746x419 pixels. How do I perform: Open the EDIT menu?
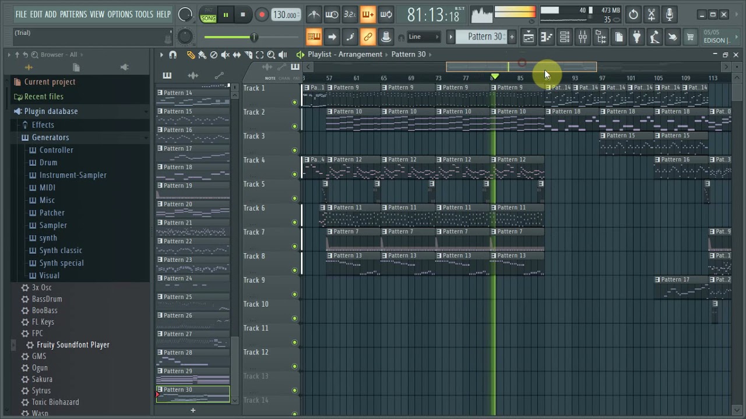tap(36, 15)
